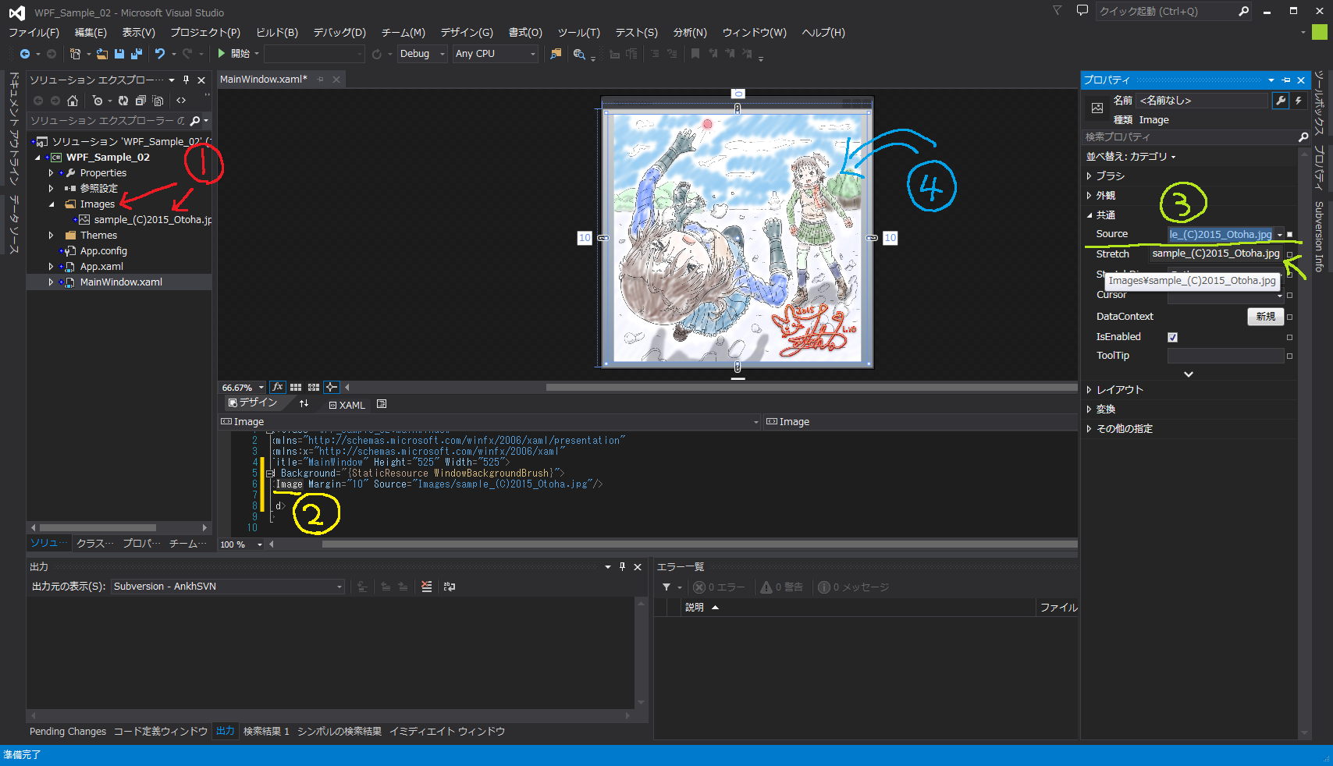The height and width of the screenshot is (766, 1333).
Task: Click the Solution Explorer horizontal scrollbar thumb
Action: [98, 528]
